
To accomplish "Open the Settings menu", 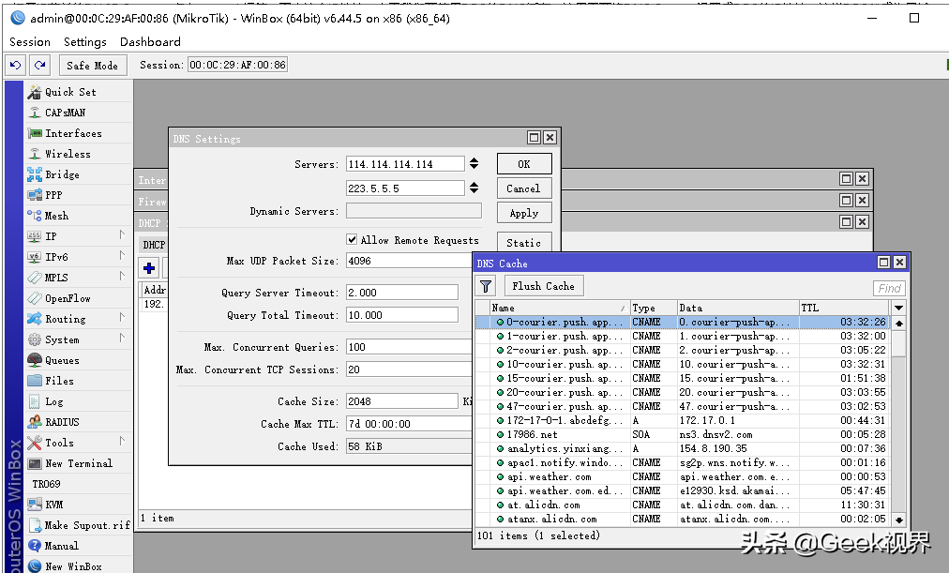I will pyautogui.click(x=84, y=42).
